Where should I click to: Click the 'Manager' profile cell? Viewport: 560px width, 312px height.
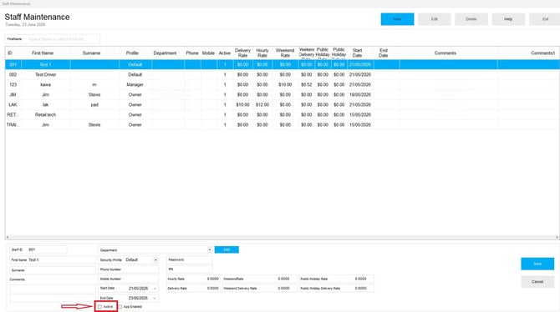[135, 84]
